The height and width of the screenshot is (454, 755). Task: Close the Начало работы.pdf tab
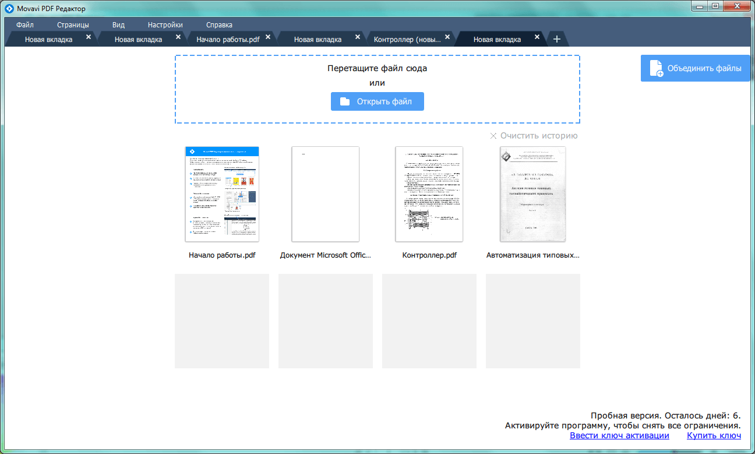pos(268,37)
